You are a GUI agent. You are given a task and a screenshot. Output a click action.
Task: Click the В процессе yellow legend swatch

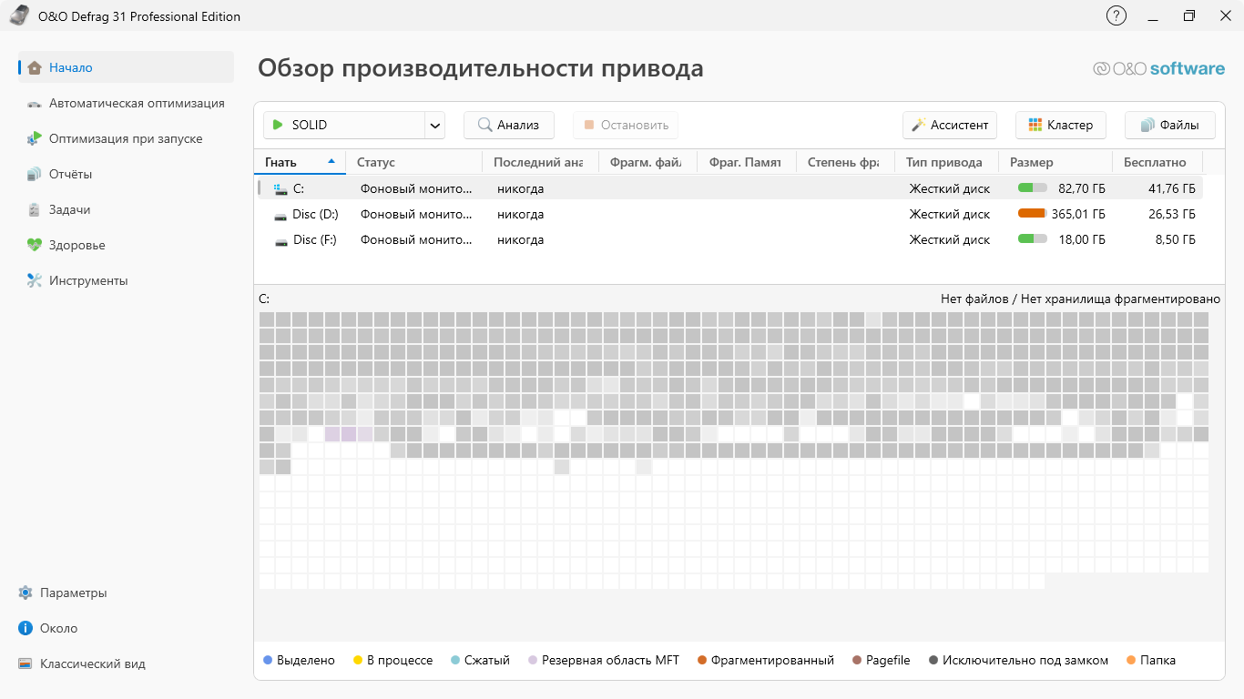pyautogui.click(x=358, y=660)
